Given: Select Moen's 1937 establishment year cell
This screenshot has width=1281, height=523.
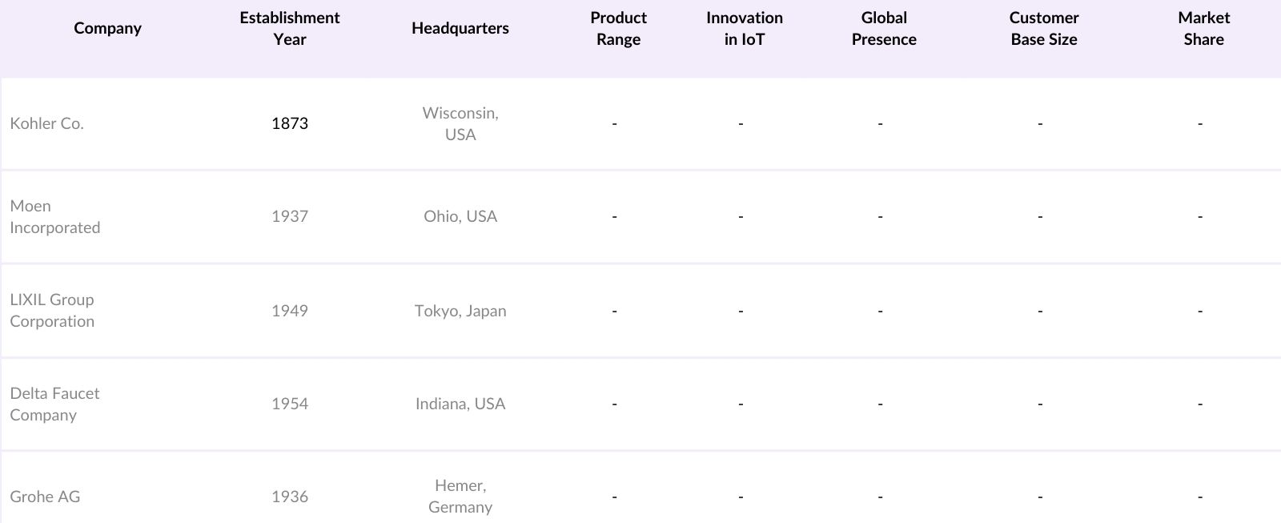Looking at the screenshot, I should [289, 216].
